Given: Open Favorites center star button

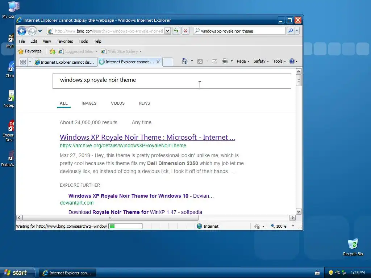Looking at the screenshot, I should coord(30,51).
